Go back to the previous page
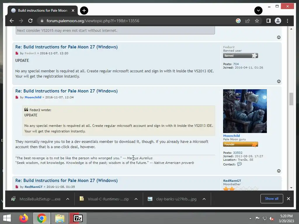Image resolution: width=299 pixels, height=224 pixels. [12, 21]
